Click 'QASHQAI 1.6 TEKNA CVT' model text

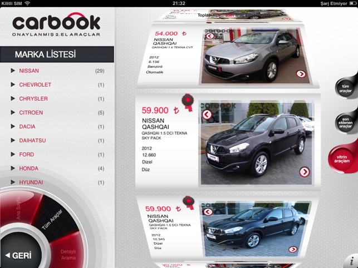pyautogui.click(x=173, y=47)
